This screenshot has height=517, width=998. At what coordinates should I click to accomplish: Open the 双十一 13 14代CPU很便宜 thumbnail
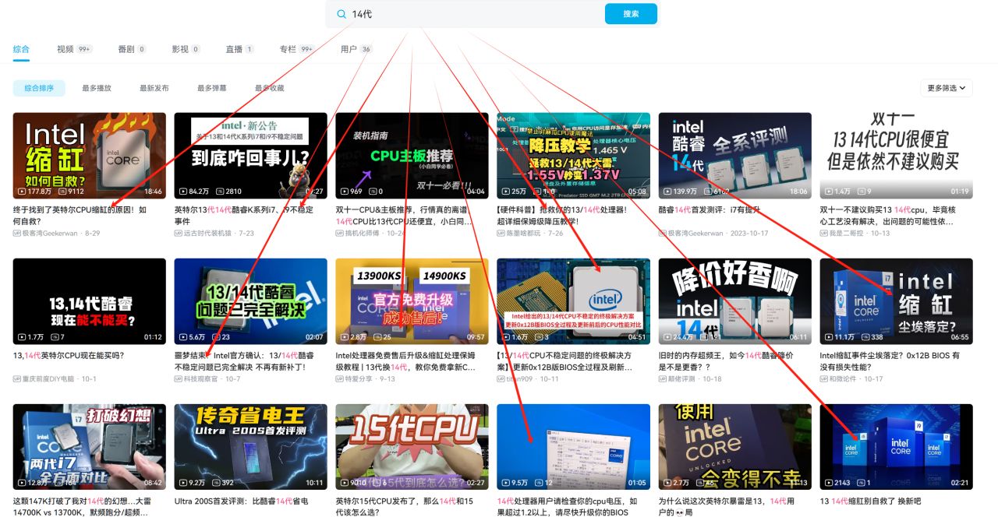coord(896,156)
